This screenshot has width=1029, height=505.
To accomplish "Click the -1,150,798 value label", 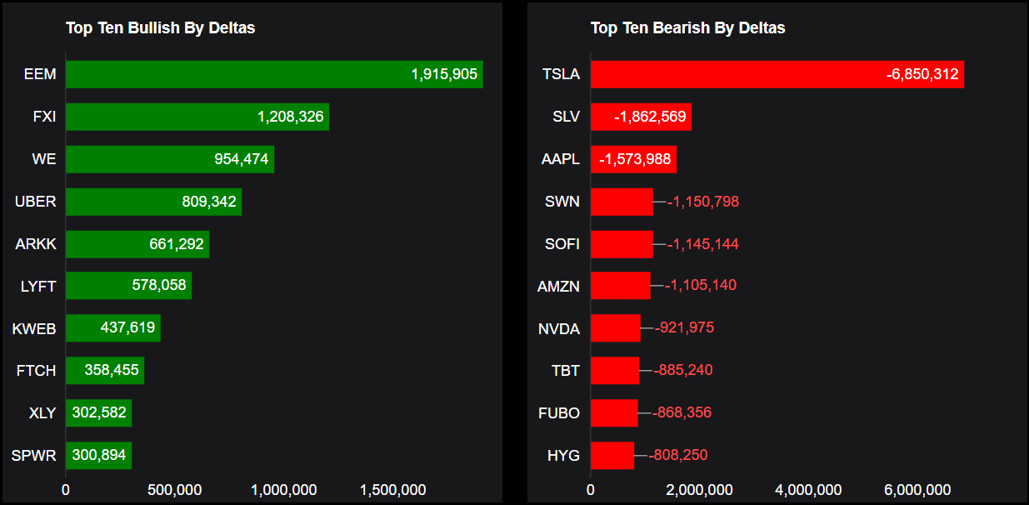I will point(703,202).
